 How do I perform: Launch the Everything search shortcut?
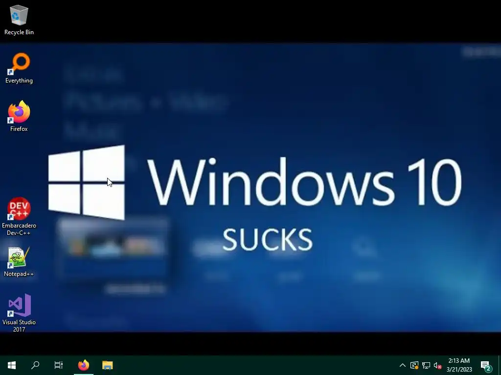(19, 68)
